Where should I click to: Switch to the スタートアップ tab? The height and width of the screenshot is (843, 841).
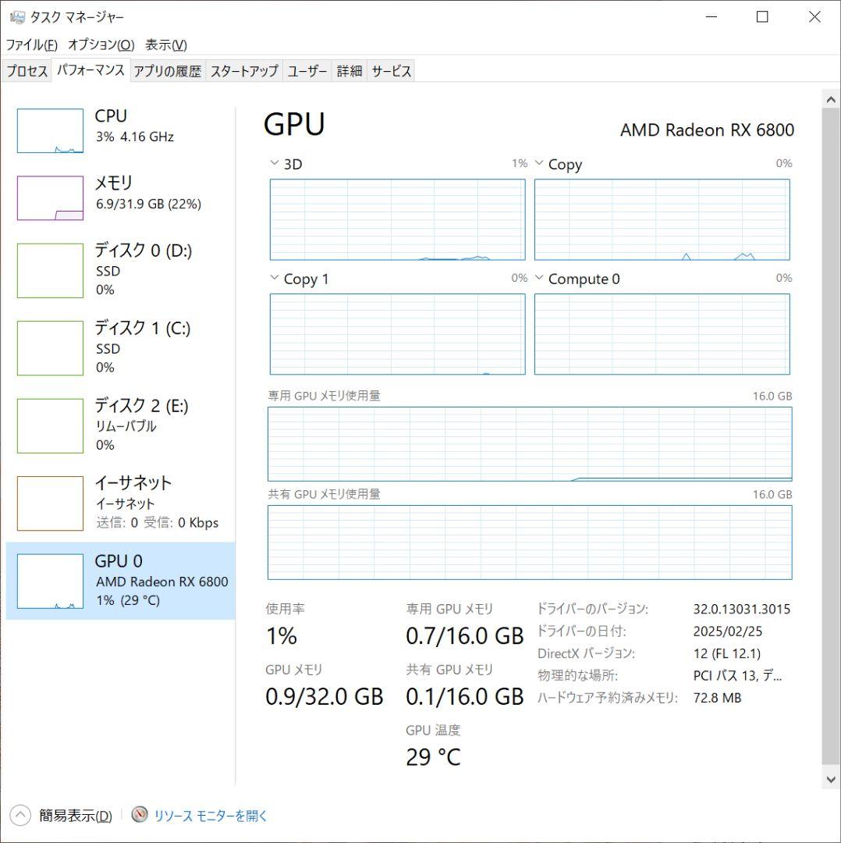coord(244,71)
